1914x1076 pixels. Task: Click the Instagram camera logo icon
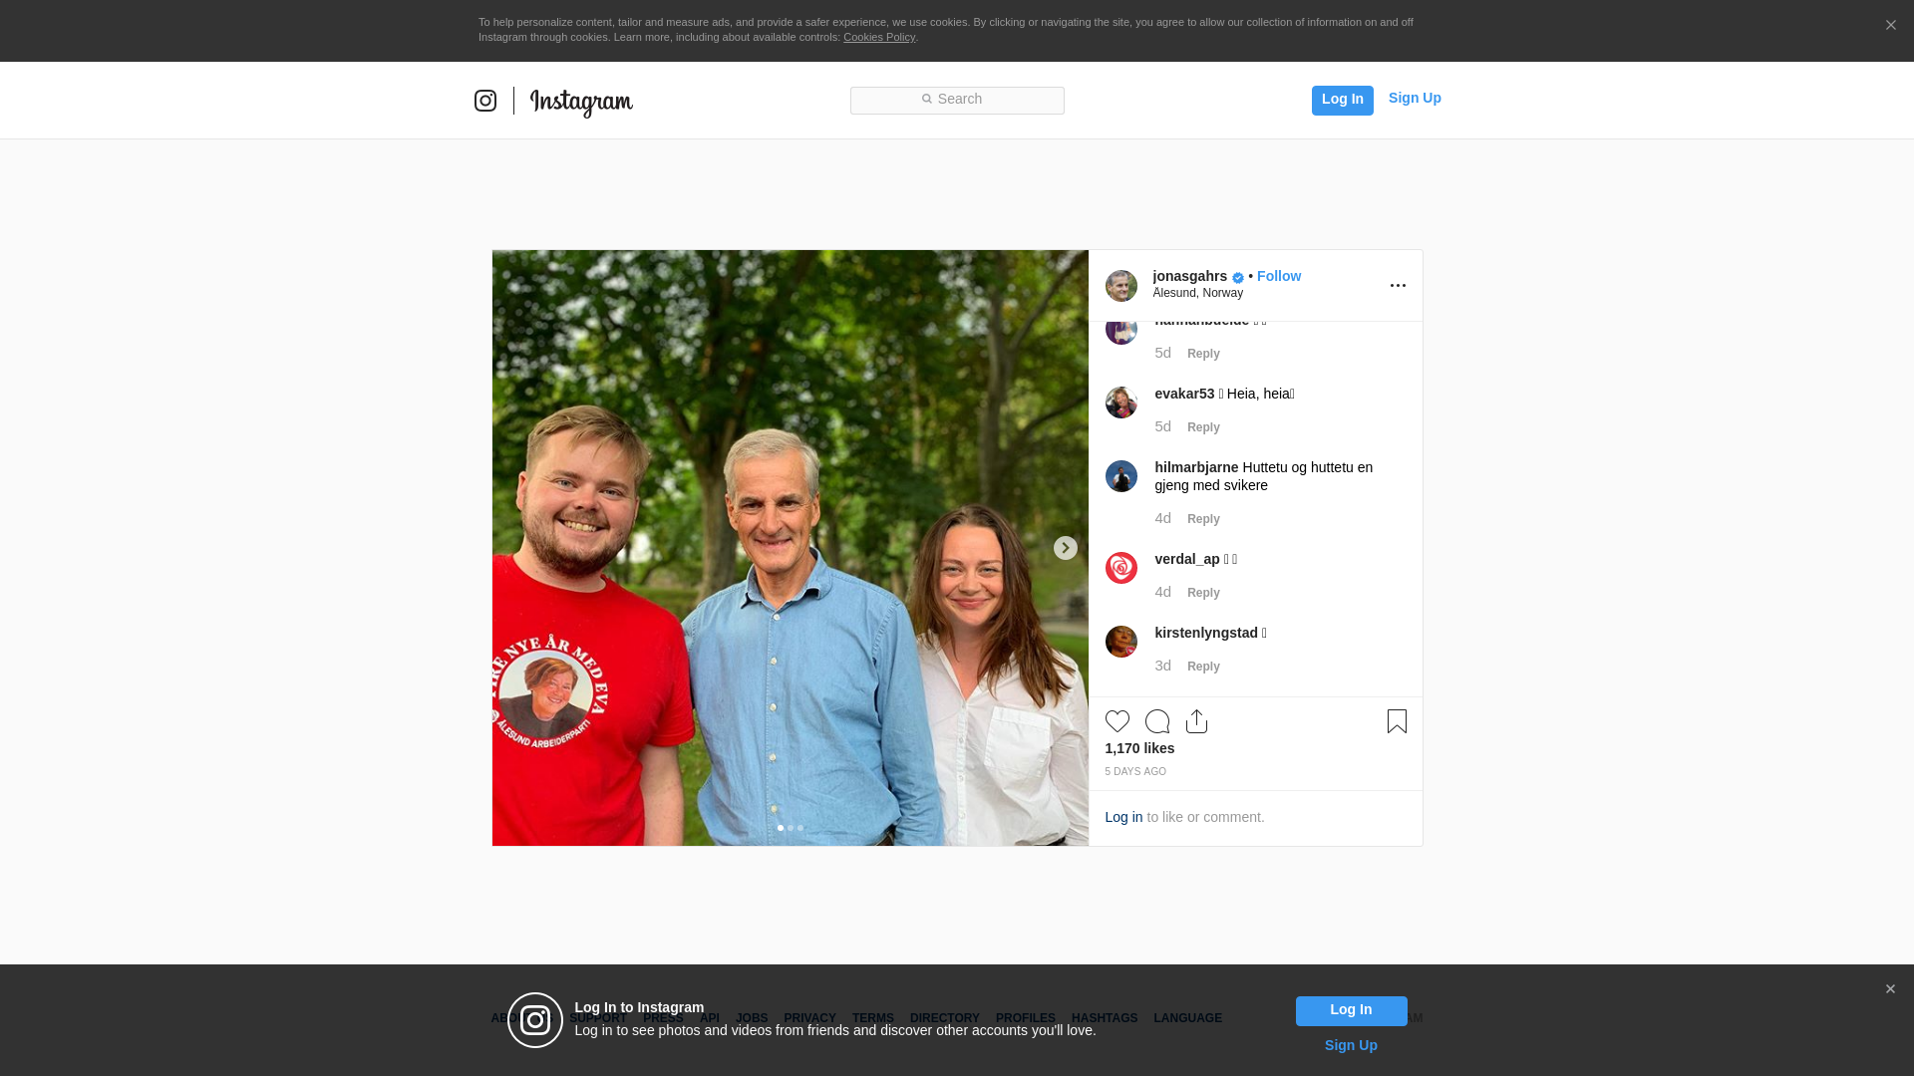tap(485, 101)
